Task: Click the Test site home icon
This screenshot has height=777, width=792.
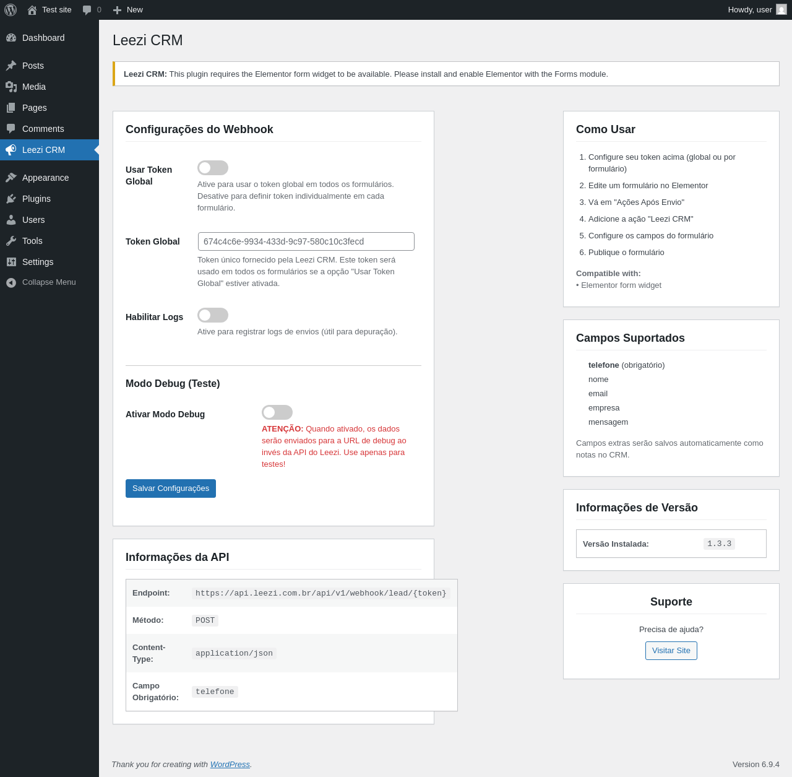Action: 32,10
